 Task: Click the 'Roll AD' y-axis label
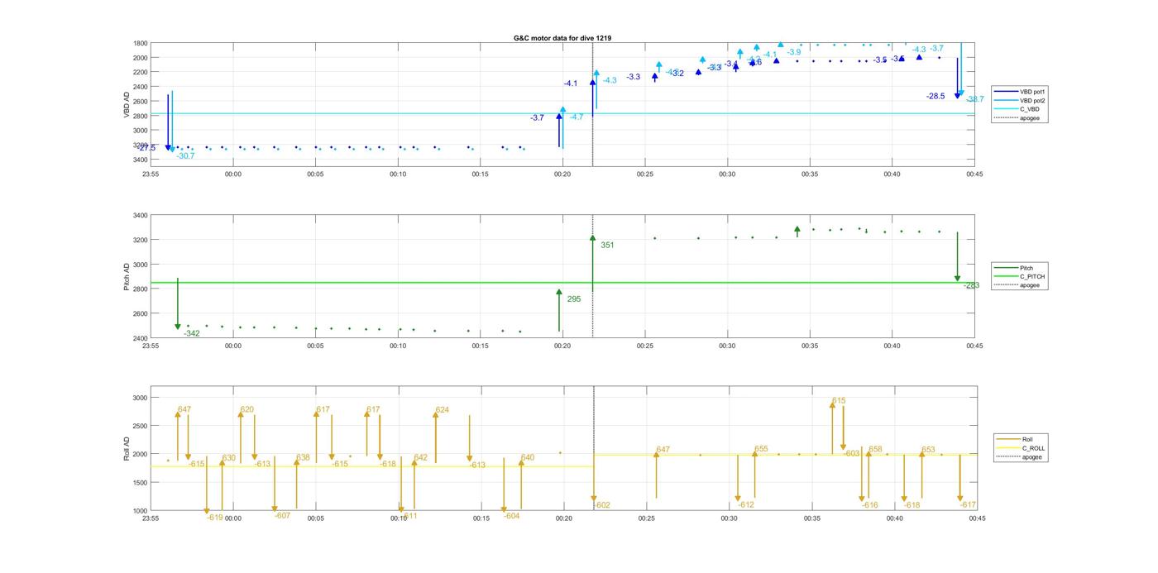coord(127,448)
